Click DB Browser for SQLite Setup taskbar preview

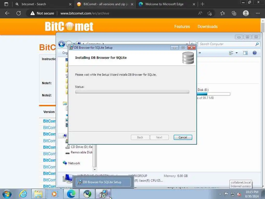(x=103, y=182)
